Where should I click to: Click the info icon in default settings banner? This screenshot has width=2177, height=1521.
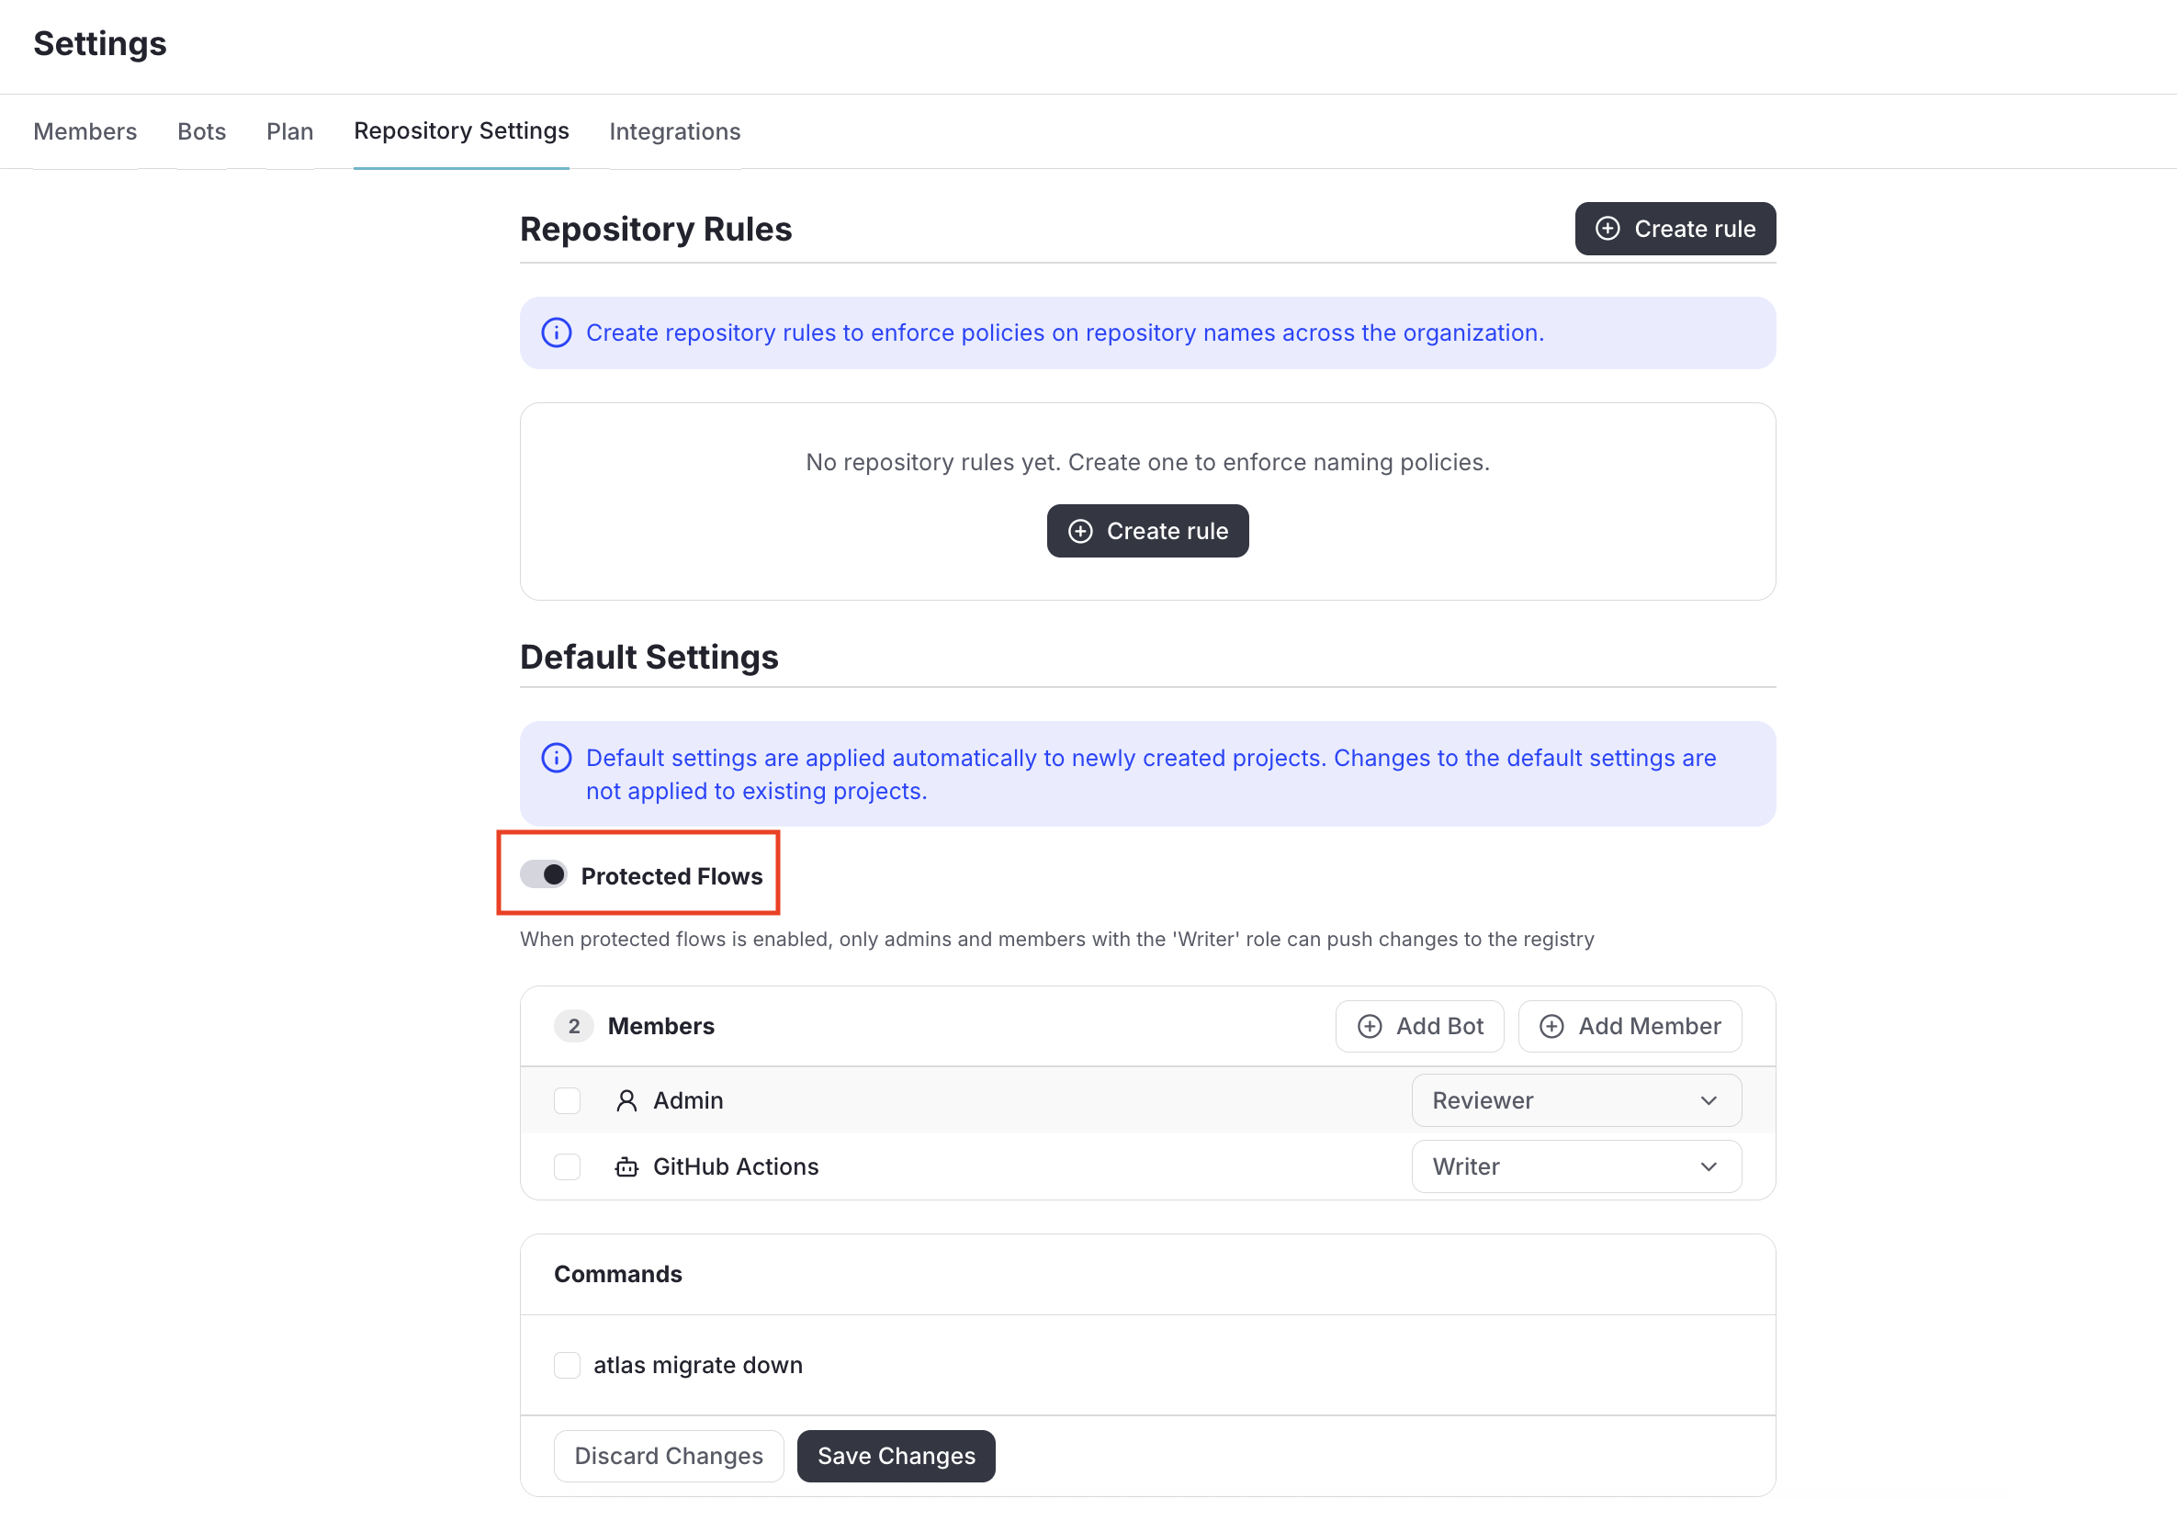(x=557, y=758)
